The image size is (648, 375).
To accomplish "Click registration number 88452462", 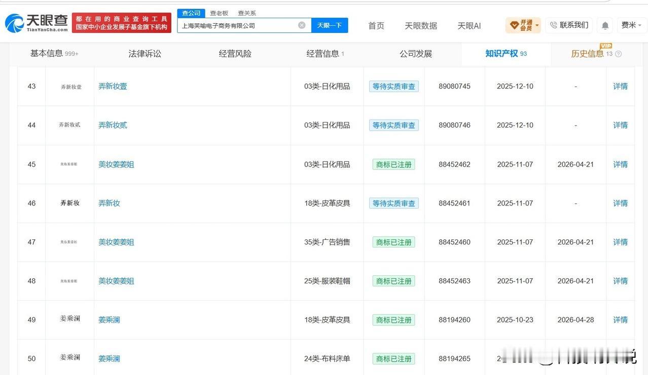I will [x=454, y=164].
